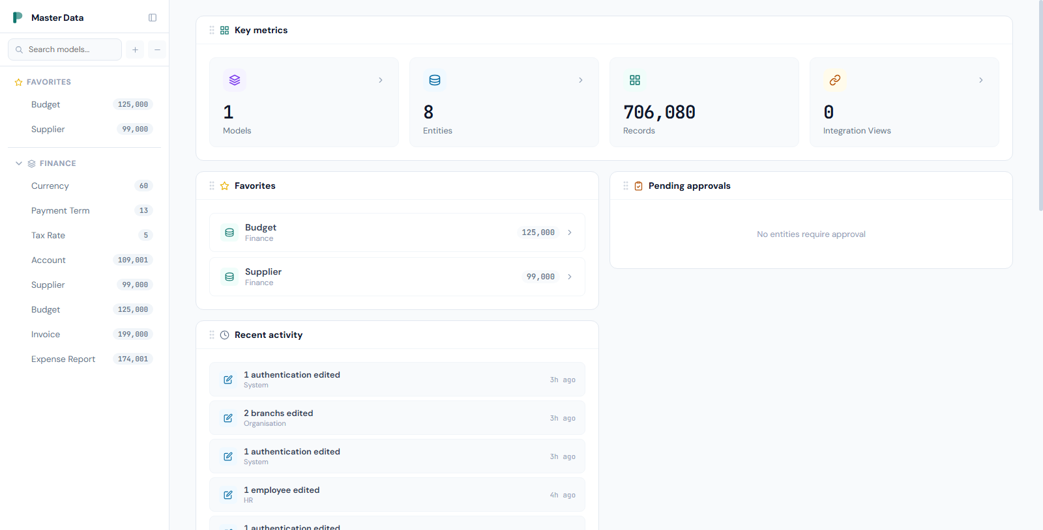Click the plus expand-all button
Viewport: 1043px width, 530px height.
tap(136, 49)
